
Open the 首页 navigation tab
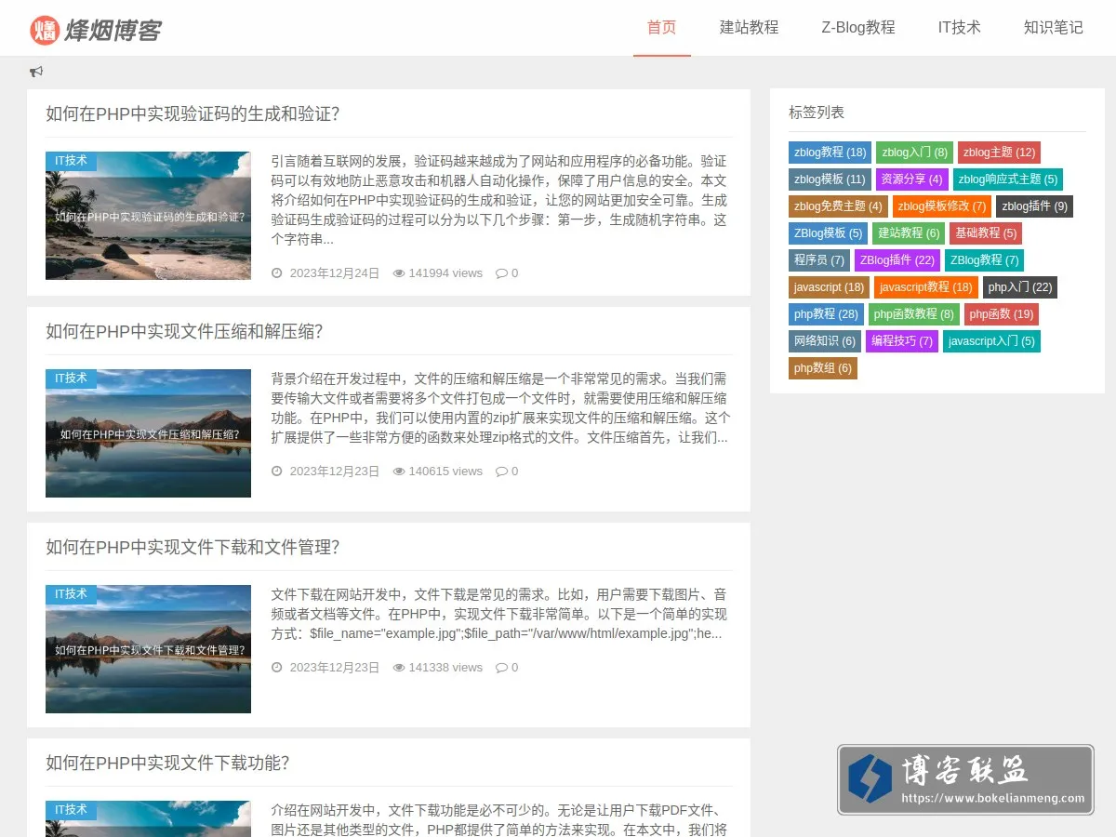click(662, 28)
